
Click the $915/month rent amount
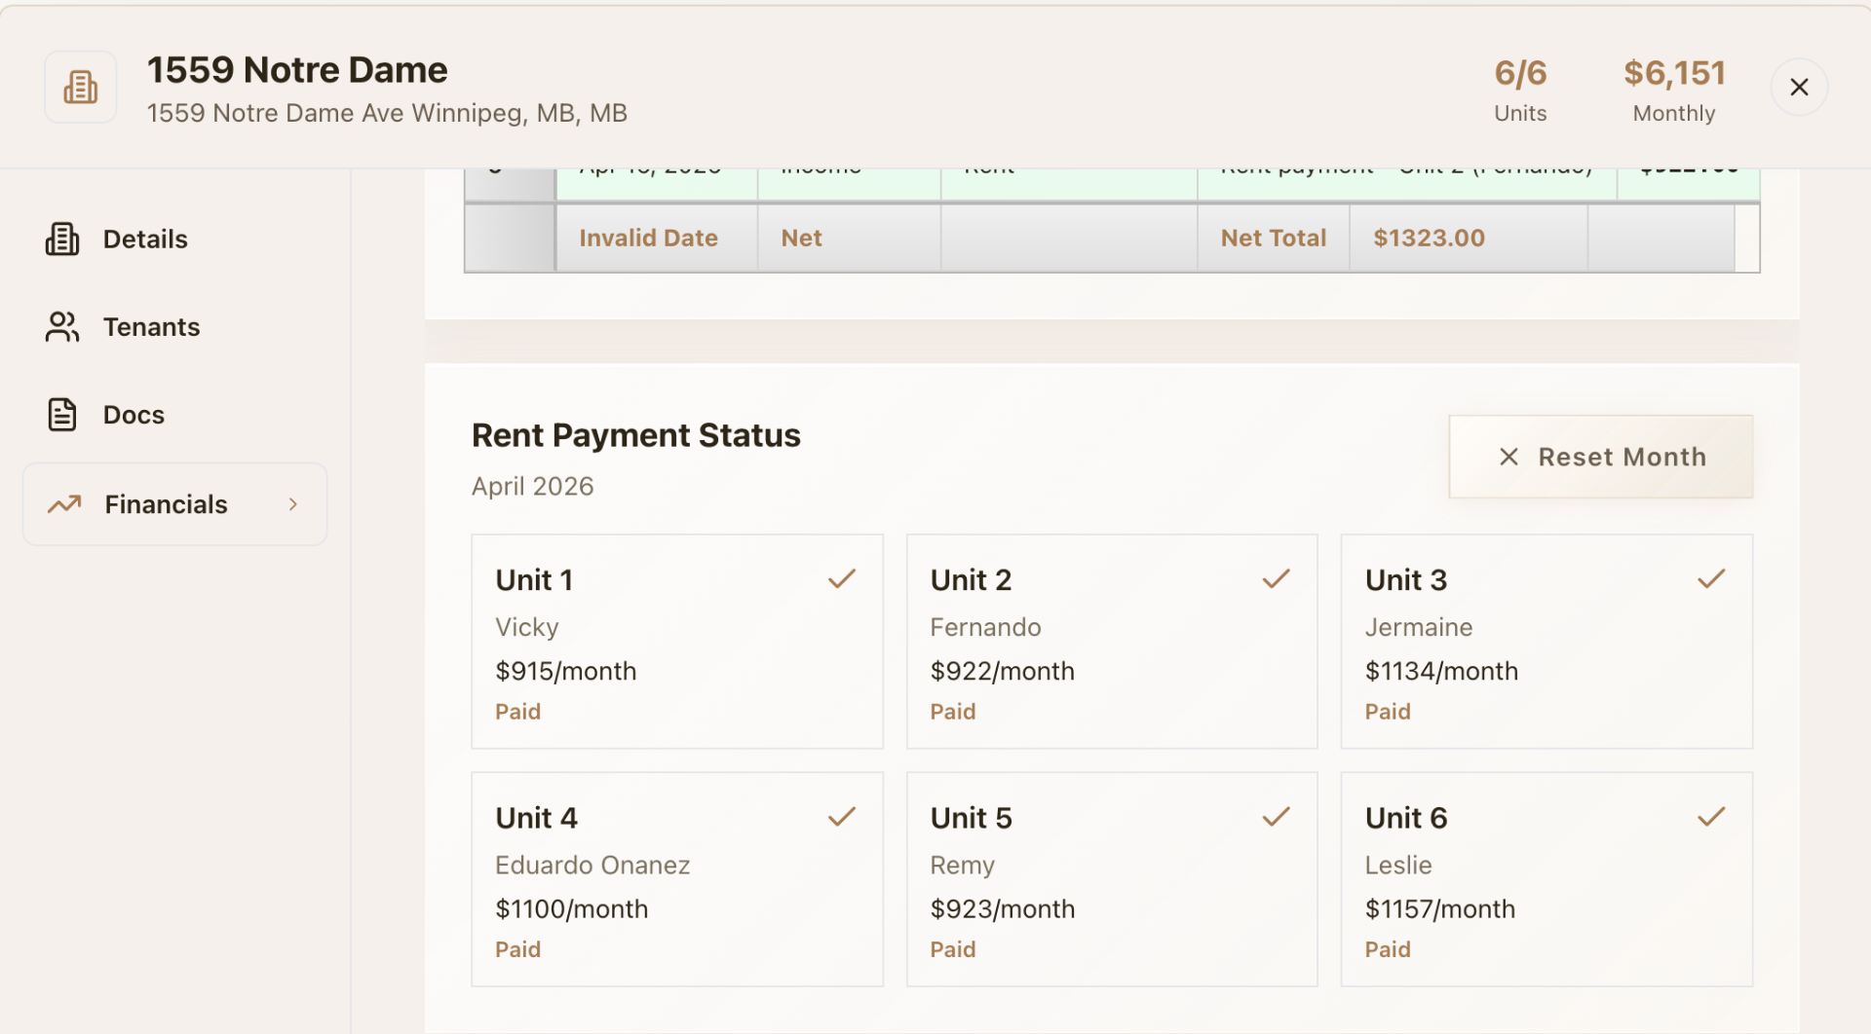565,671
